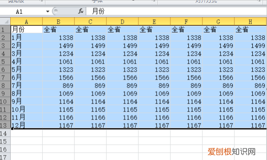Click the fx Insert Function icon
Screen dimensions: 267x160
[81, 12]
